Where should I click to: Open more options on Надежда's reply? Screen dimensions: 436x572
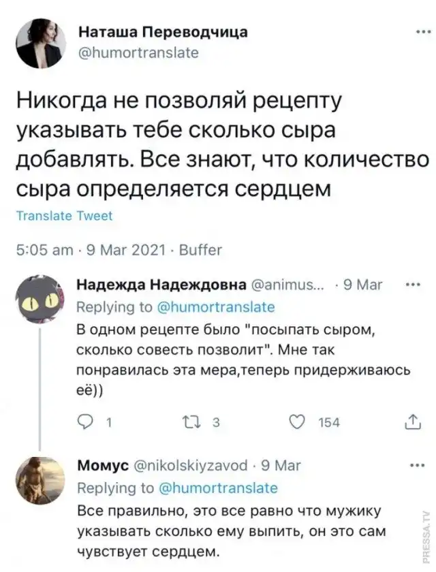point(413,285)
